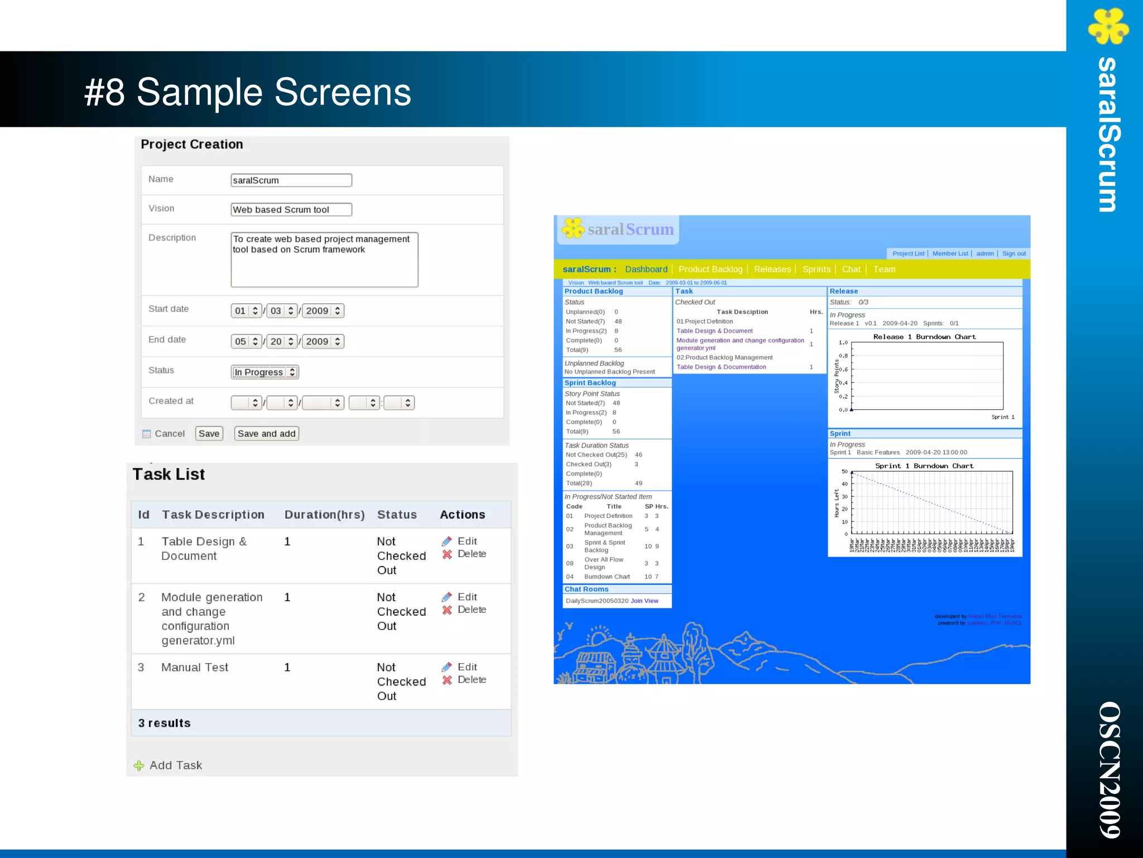Click the Save button
The height and width of the screenshot is (858, 1143).
click(x=209, y=434)
